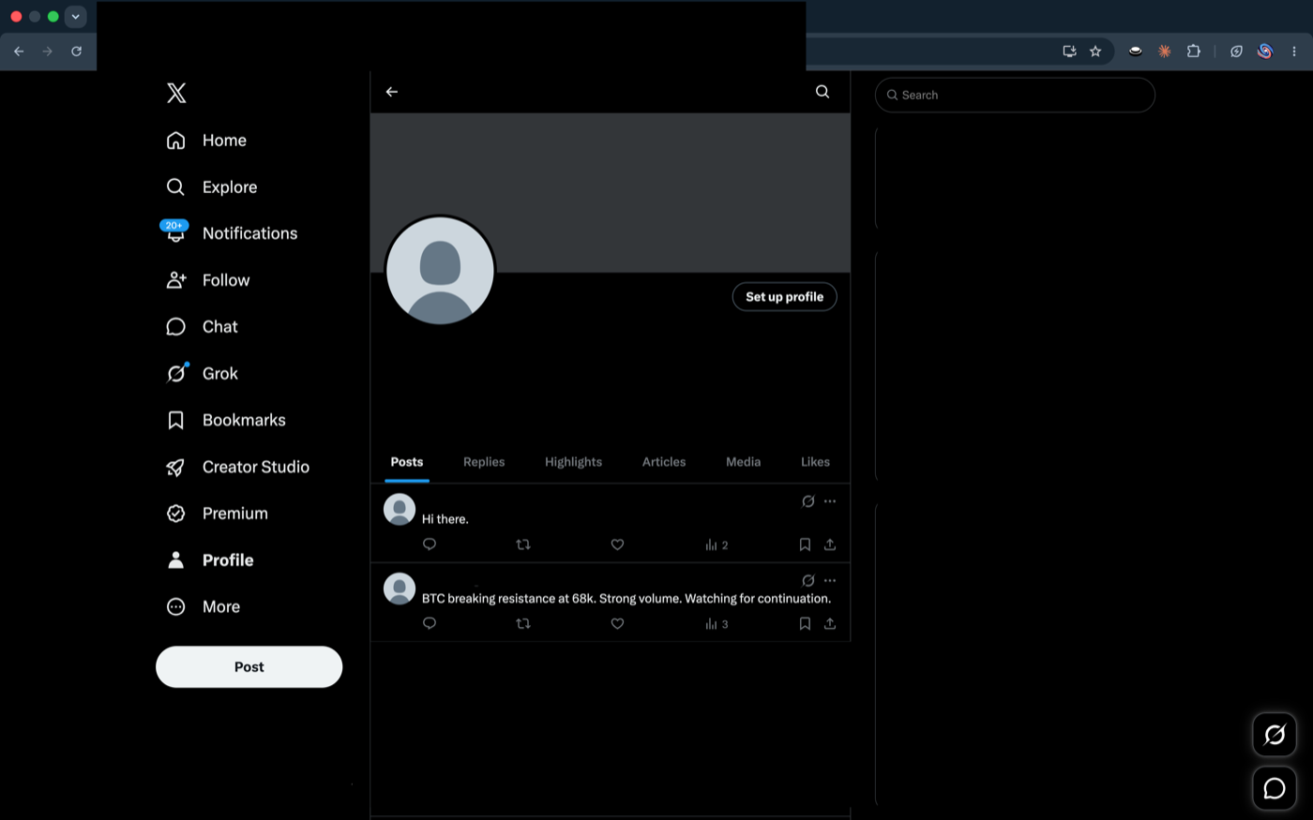Open the browser extensions puzzle icon
Screen dimensions: 1313x820
(1194, 52)
